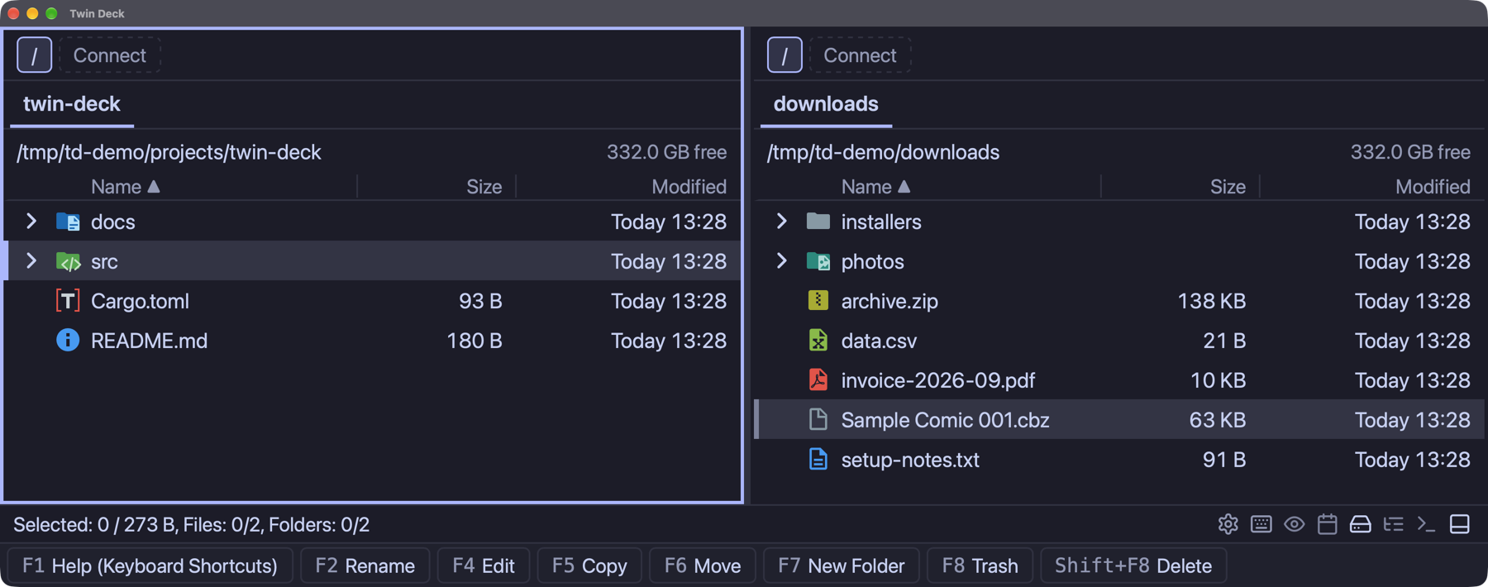Click right pane root slash button

click(785, 55)
